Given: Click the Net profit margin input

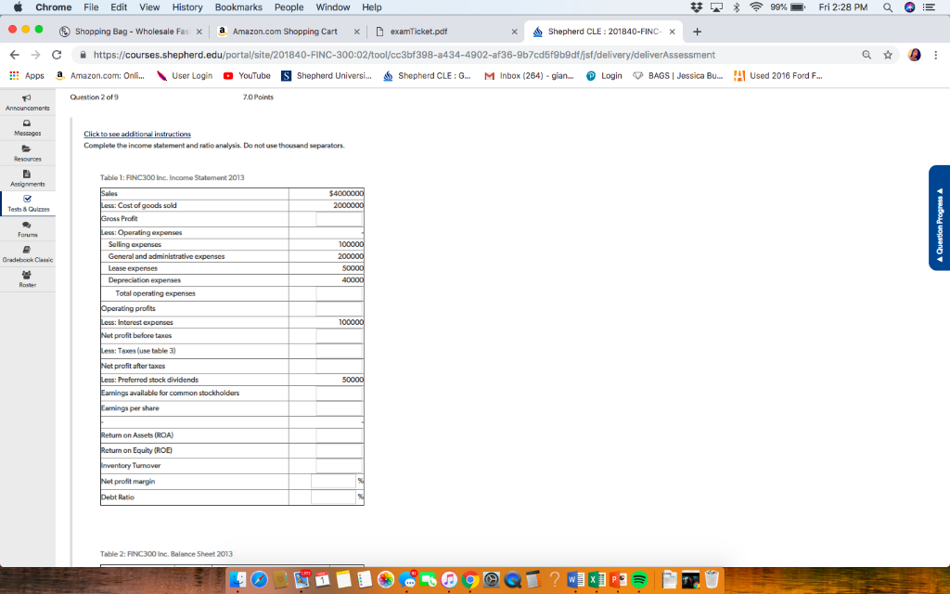Looking at the screenshot, I should [333, 482].
